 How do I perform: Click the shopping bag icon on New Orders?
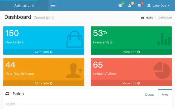(x=74, y=39)
